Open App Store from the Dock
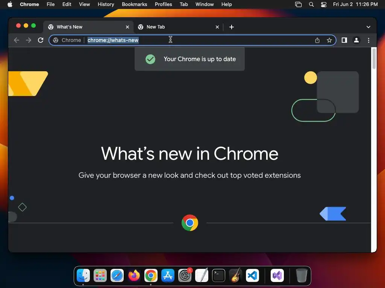The width and height of the screenshot is (385, 288). pyautogui.click(x=168, y=275)
